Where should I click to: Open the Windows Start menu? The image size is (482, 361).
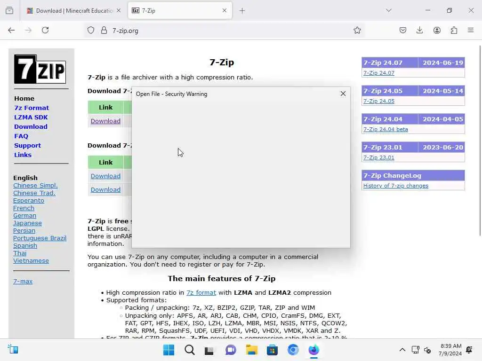pyautogui.click(x=169, y=350)
